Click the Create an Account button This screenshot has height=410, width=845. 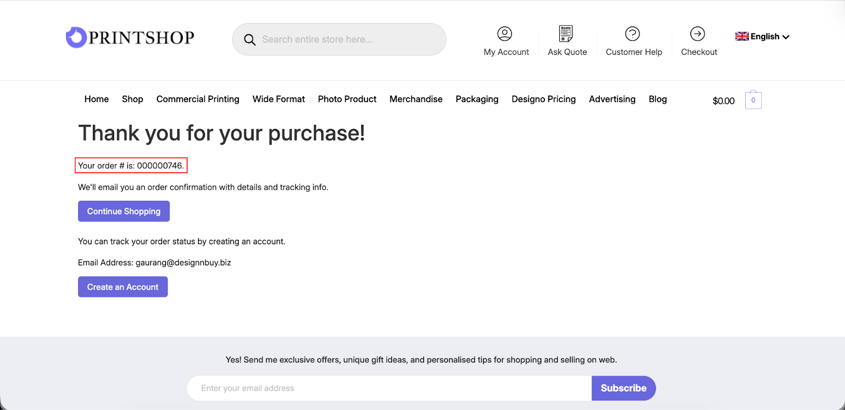[x=123, y=287]
